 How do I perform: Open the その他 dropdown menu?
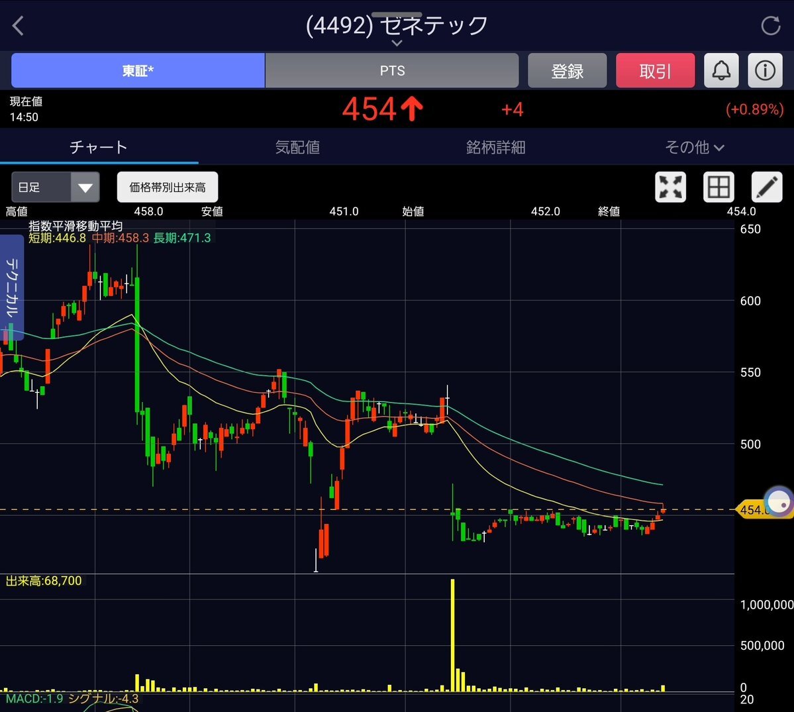[694, 147]
